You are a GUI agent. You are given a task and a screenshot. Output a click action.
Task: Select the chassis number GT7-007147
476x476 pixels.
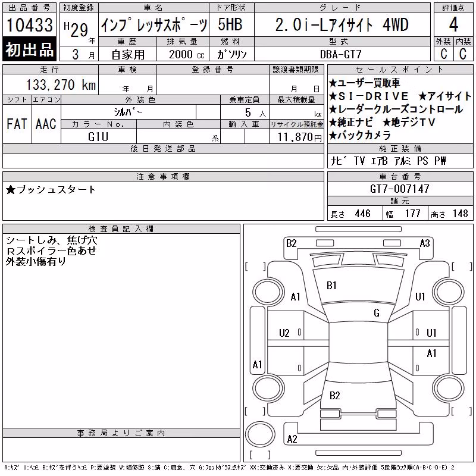pos(399,189)
